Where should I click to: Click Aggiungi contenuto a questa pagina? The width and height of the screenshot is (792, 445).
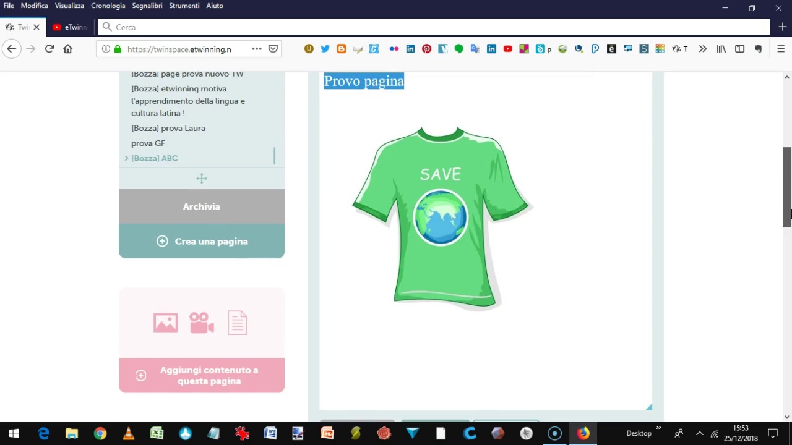click(202, 375)
